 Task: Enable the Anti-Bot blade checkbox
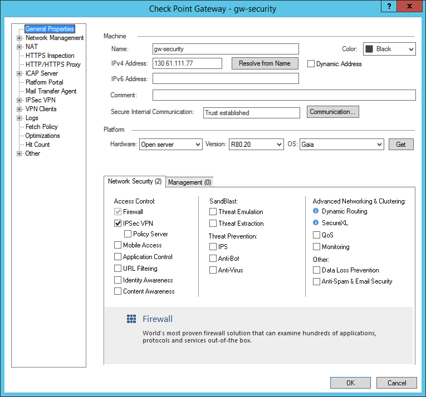tap(213, 259)
